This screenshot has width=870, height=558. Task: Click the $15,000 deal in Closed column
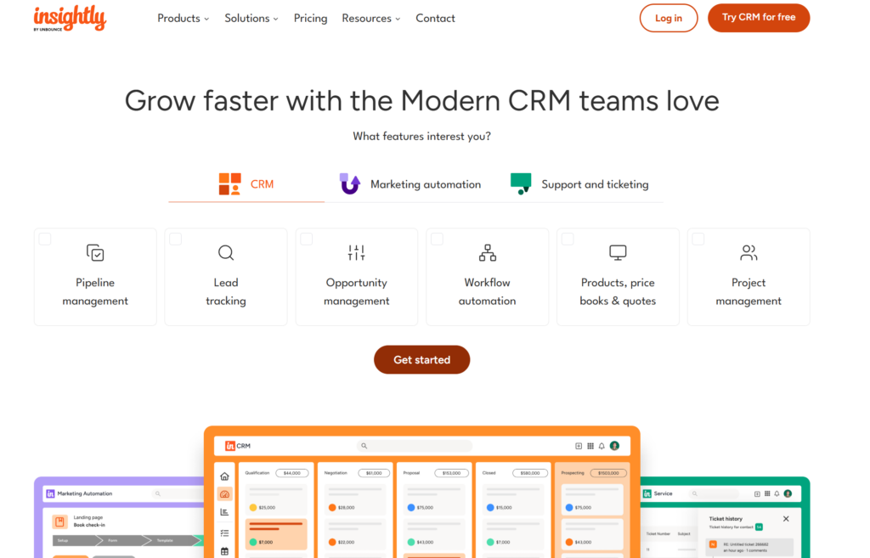point(512,499)
